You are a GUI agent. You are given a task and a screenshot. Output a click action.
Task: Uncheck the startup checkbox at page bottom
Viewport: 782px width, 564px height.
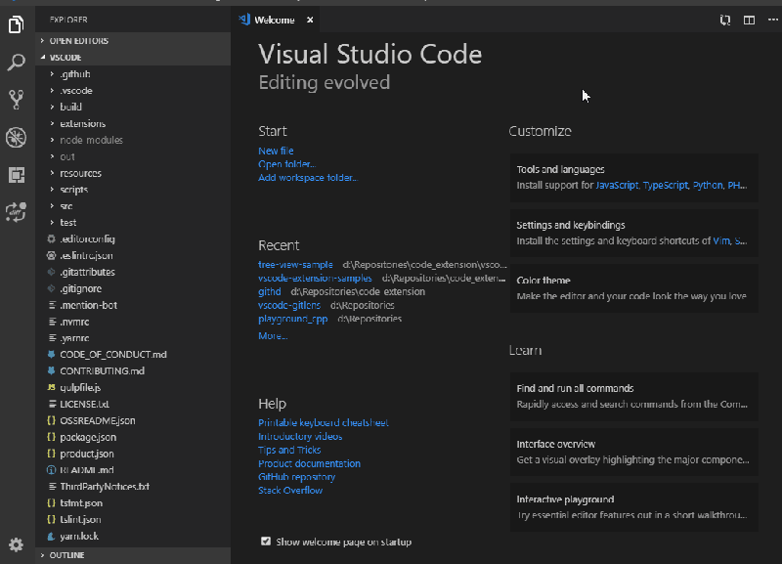point(265,541)
